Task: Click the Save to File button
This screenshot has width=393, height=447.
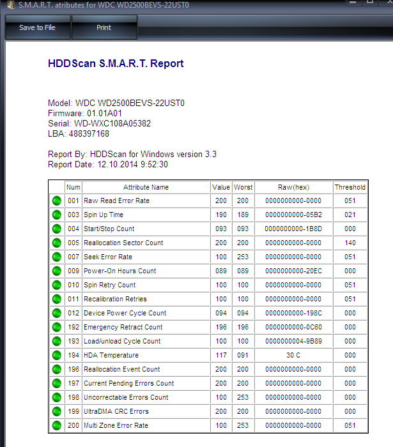Action: [38, 27]
